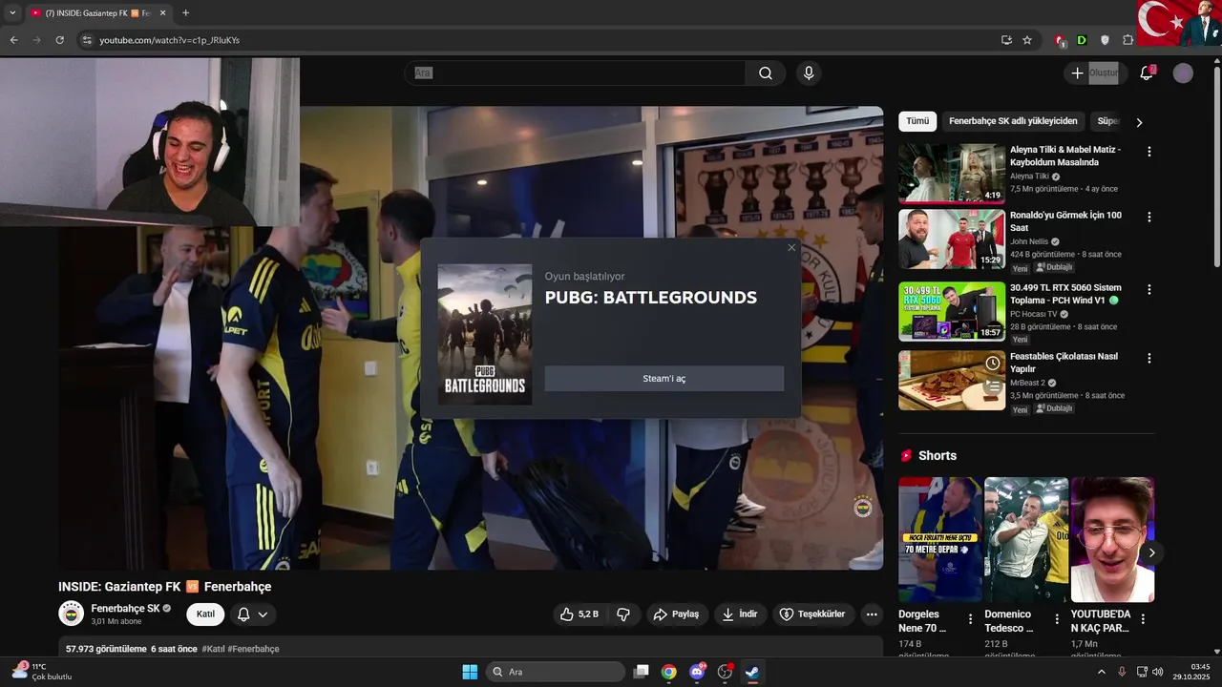Open the green D extension icon
Screen dimensions: 1222x687
click(x=1082, y=40)
